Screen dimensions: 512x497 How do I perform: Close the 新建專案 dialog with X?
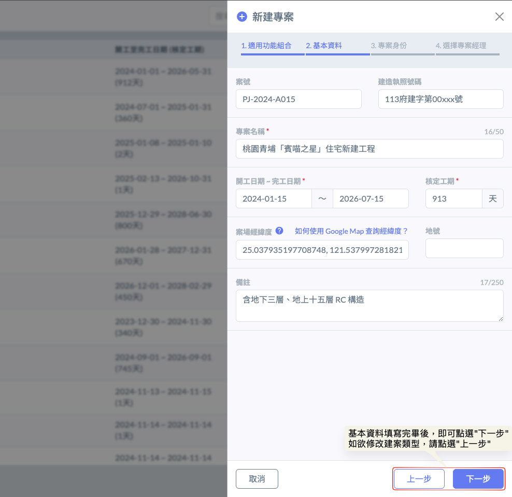point(499,17)
